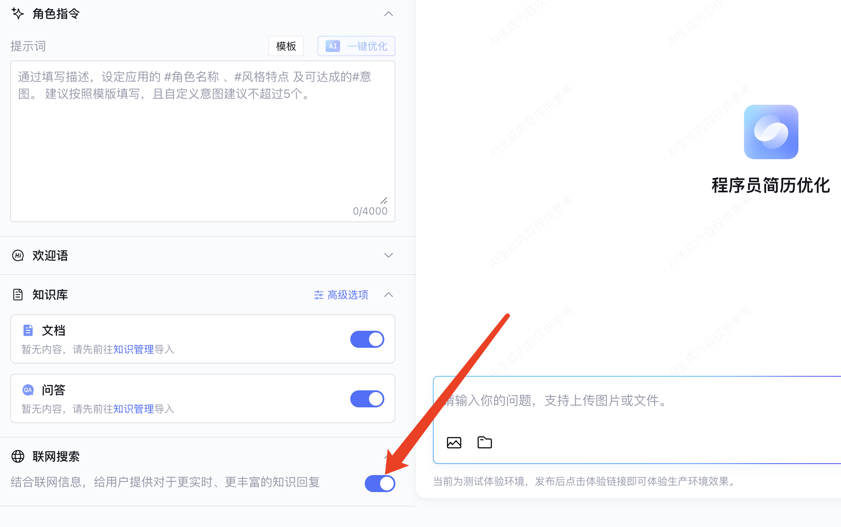
Task: Upload a file via folder icon
Action: tap(484, 443)
